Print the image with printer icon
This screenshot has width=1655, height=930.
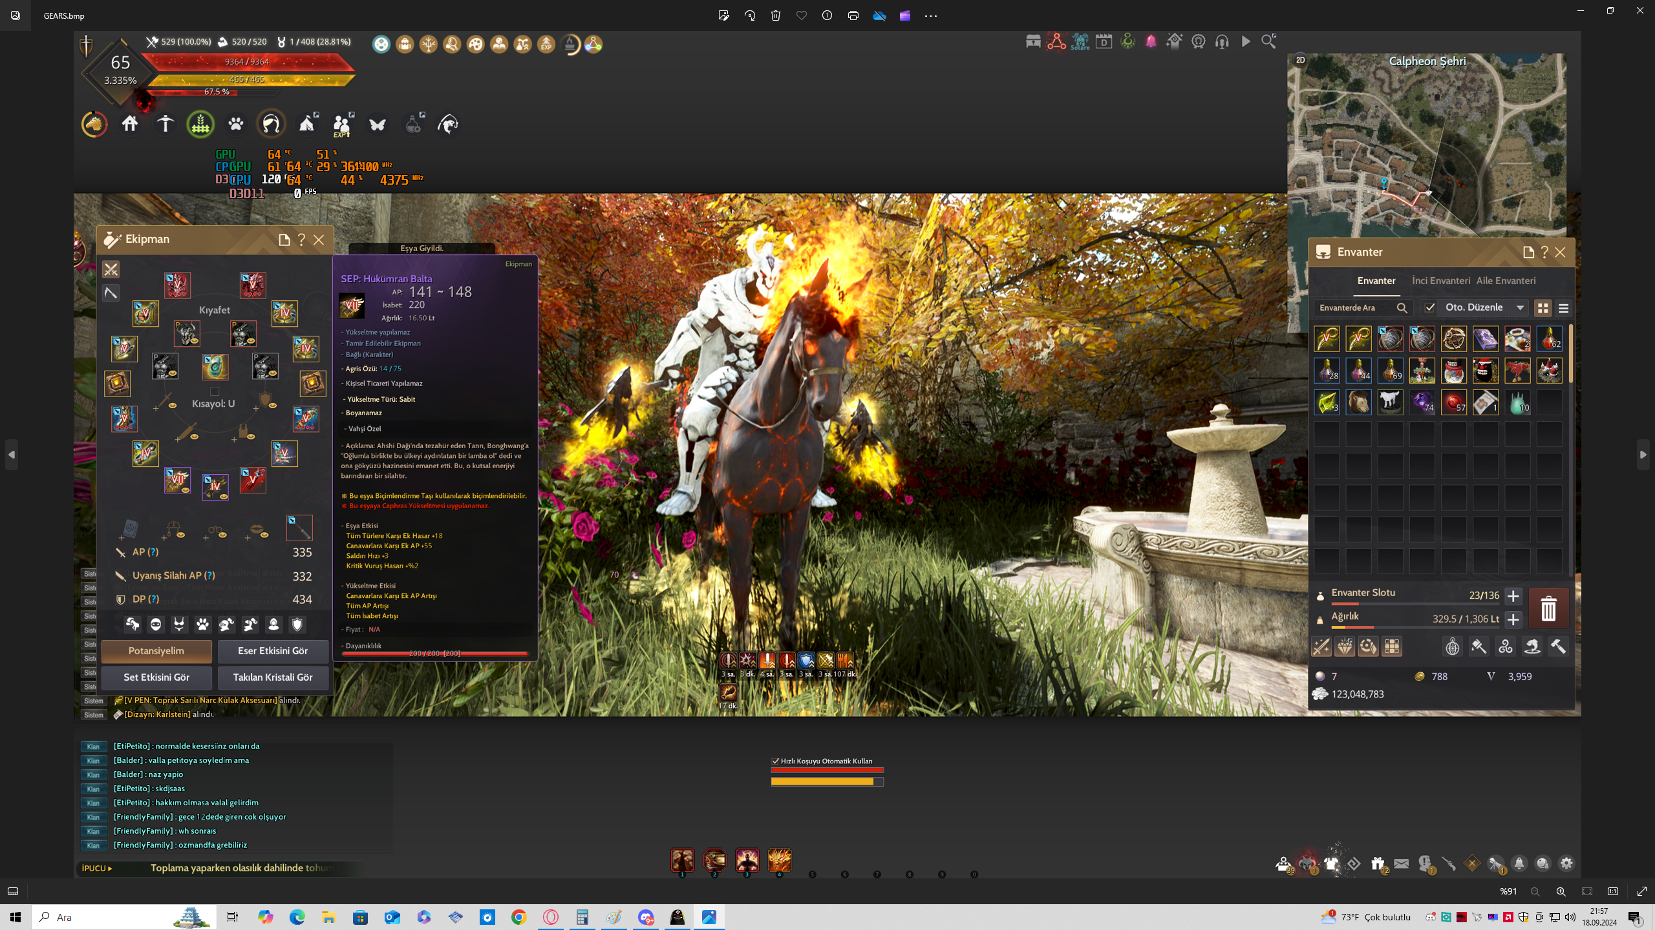click(853, 15)
